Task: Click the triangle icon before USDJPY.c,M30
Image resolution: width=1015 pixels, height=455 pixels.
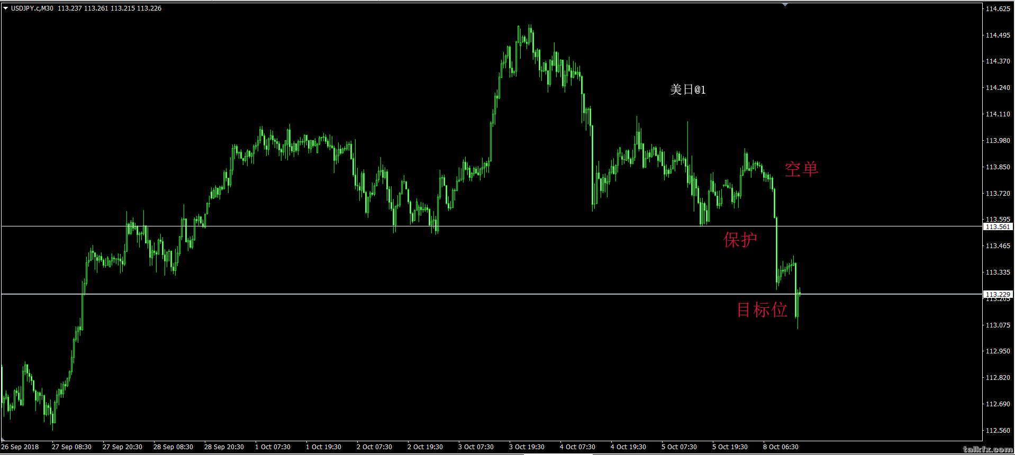Action: click(x=6, y=8)
